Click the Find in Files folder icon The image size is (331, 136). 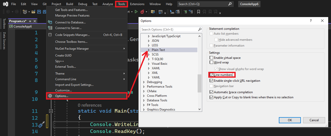(x=153, y=12)
